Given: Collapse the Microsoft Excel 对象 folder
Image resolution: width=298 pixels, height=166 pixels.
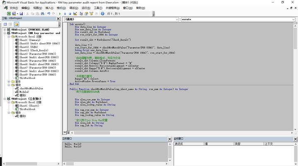Looking at the screenshot, I should pos(9,37).
